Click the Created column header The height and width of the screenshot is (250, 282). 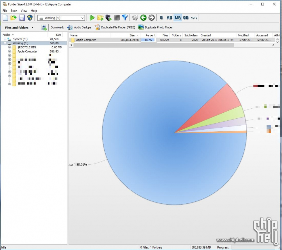(218, 35)
